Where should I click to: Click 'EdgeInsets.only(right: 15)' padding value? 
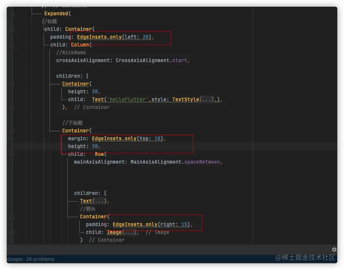click(x=152, y=225)
